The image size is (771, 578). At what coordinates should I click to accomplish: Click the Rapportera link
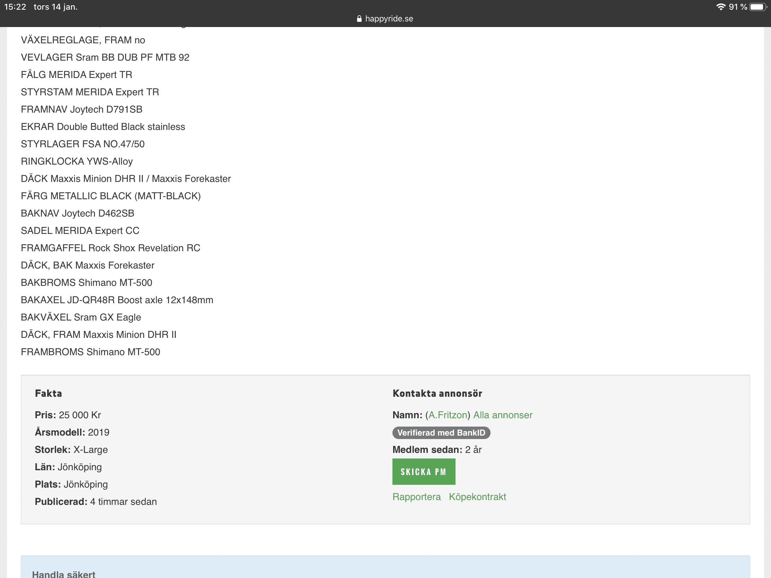[416, 497]
